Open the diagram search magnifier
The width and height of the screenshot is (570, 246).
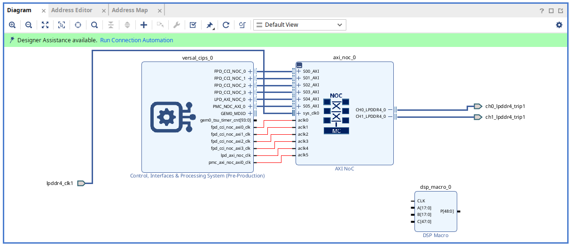tap(94, 25)
